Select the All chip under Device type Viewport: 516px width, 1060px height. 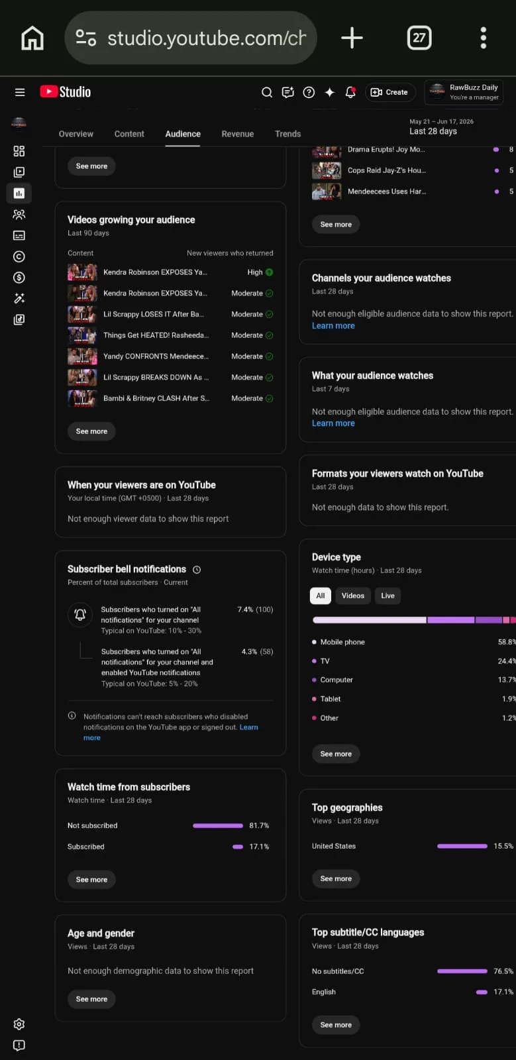point(321,596)
